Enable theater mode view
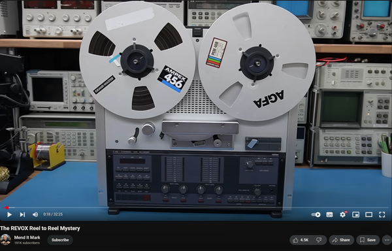Screen dimensions: 392x251 click(368, 214)
